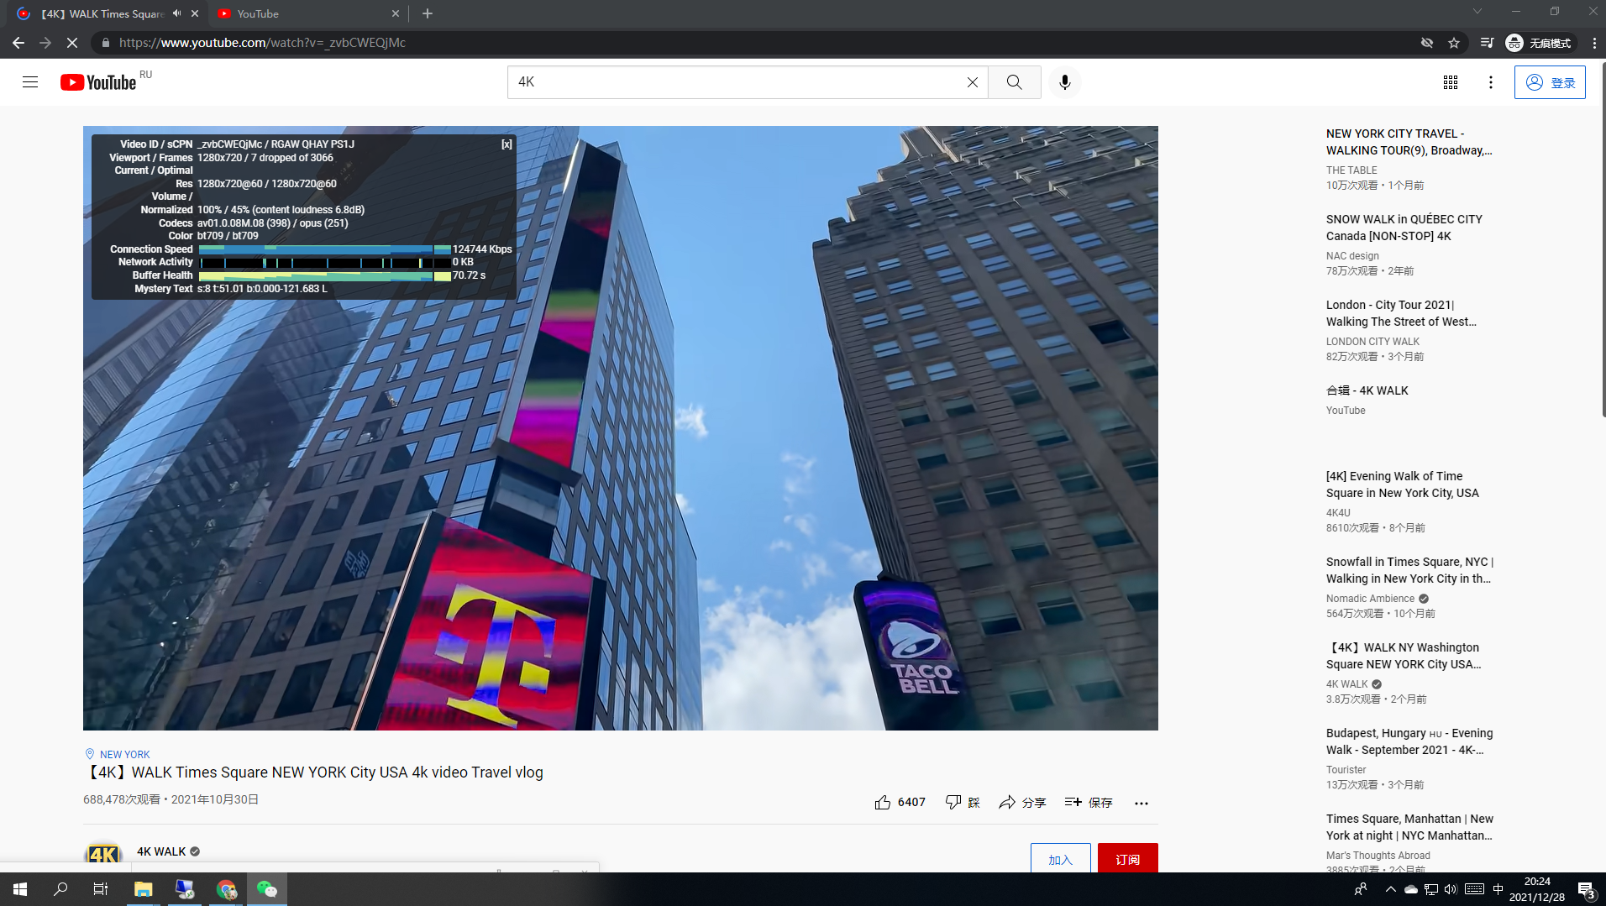Screen dimensions: 1606x906
Task: Open the 4K WALK channel avatar
Action: coord(103,857)
